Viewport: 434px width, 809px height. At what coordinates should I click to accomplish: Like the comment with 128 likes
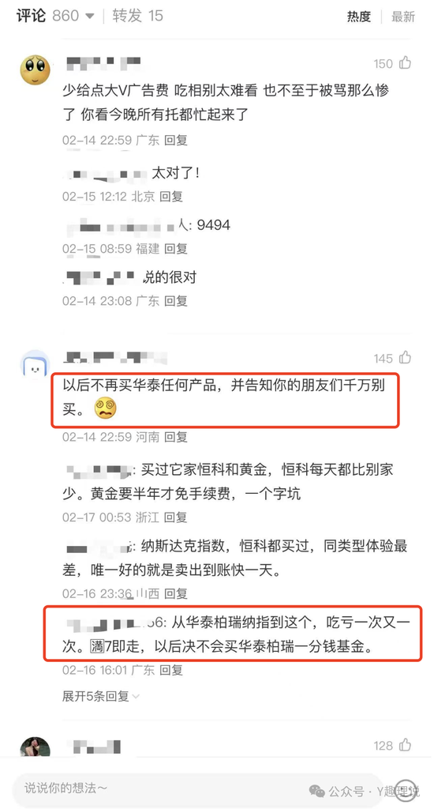pos(405,745)
